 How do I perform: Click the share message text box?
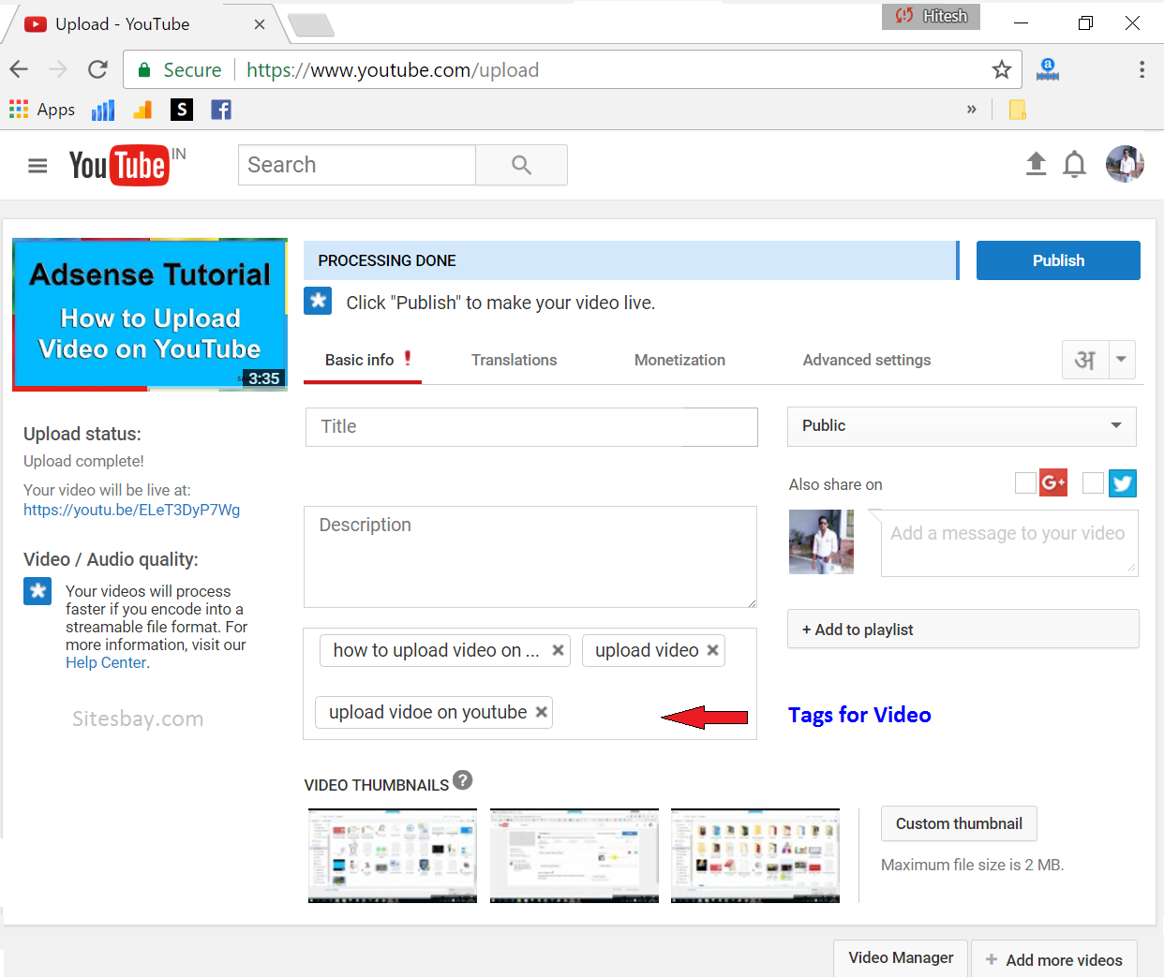point(1009,543)
